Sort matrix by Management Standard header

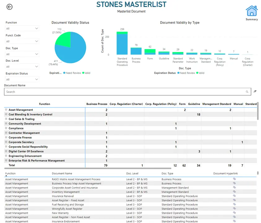[x=217, y=104]
